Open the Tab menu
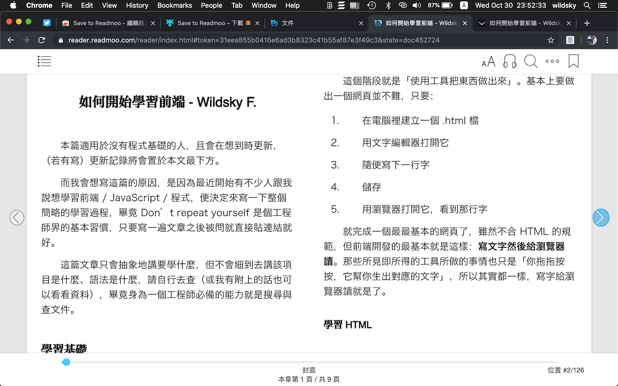 (237, 5)
